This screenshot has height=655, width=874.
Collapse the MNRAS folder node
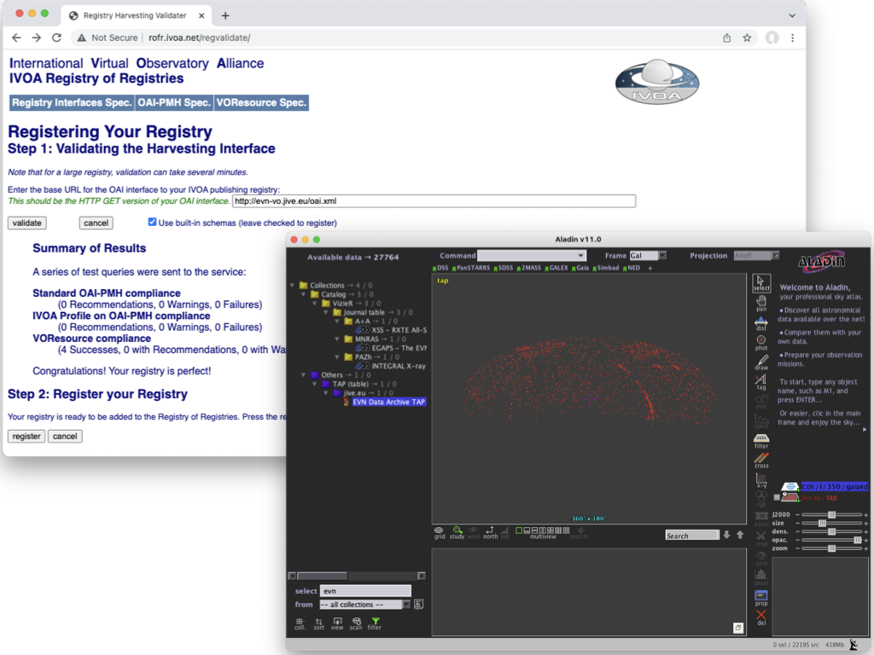tap(336, 339)
